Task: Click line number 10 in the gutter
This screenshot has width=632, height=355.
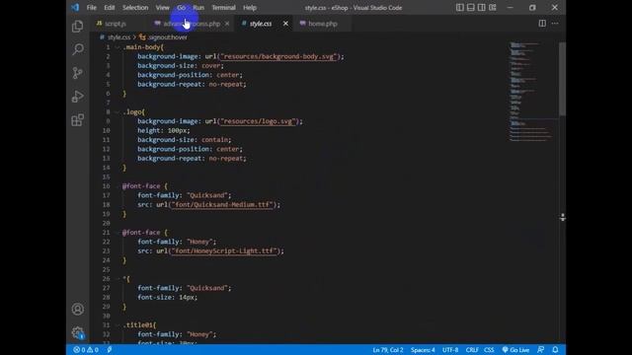Action: click(106, 130)
